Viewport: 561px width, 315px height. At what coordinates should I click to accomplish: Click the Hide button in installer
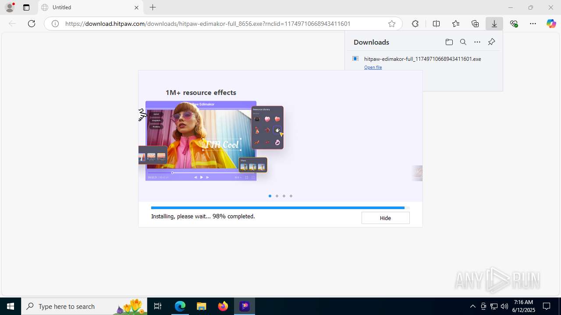pos(385,218)
